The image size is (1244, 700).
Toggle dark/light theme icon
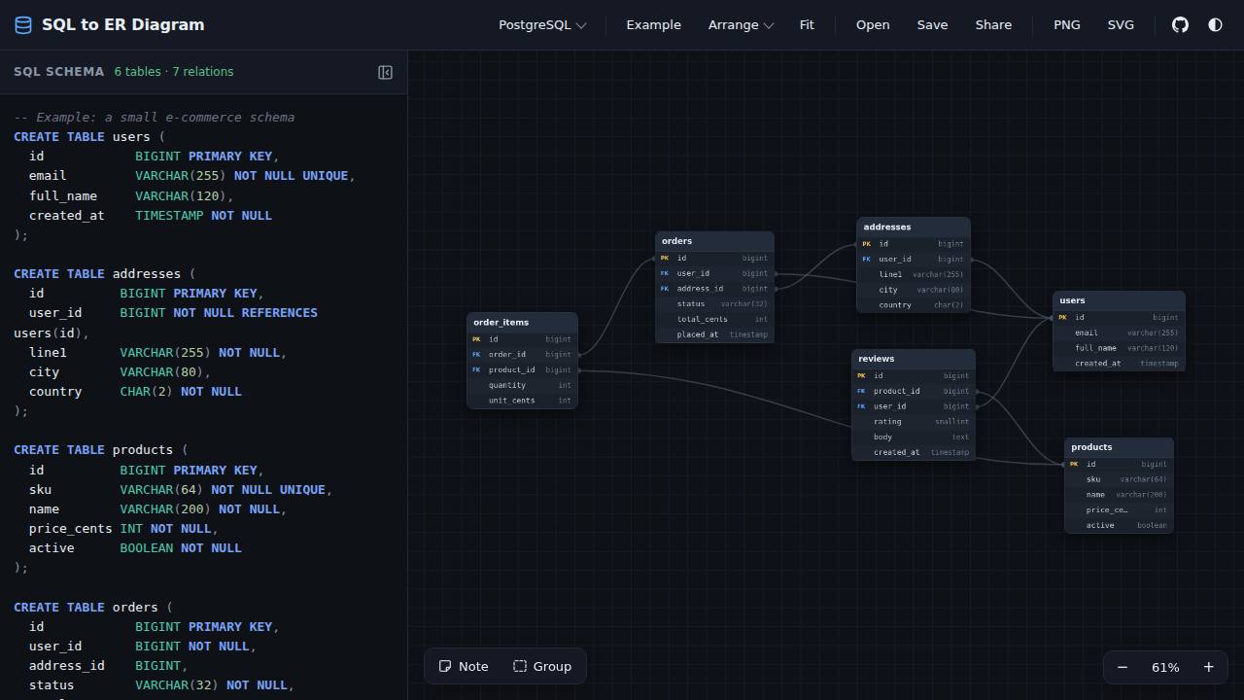click(x=1215, y=25)
